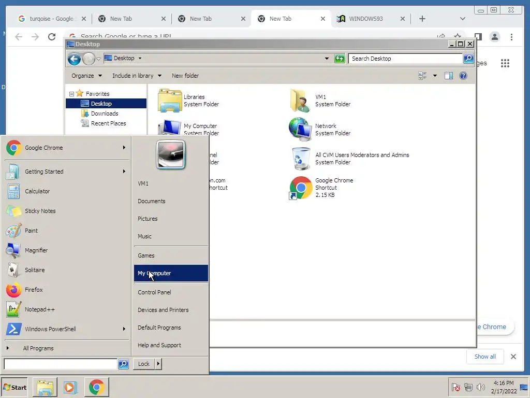Viewport: 530px width, 398px height.
Task: Collapse the Favorites tree node
Action: [71, 94]
